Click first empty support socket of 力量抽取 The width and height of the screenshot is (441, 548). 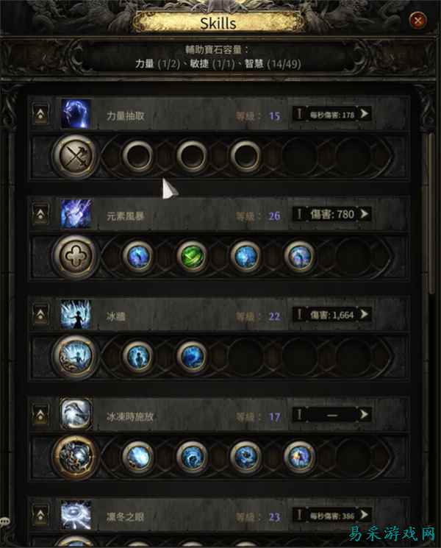138,156
